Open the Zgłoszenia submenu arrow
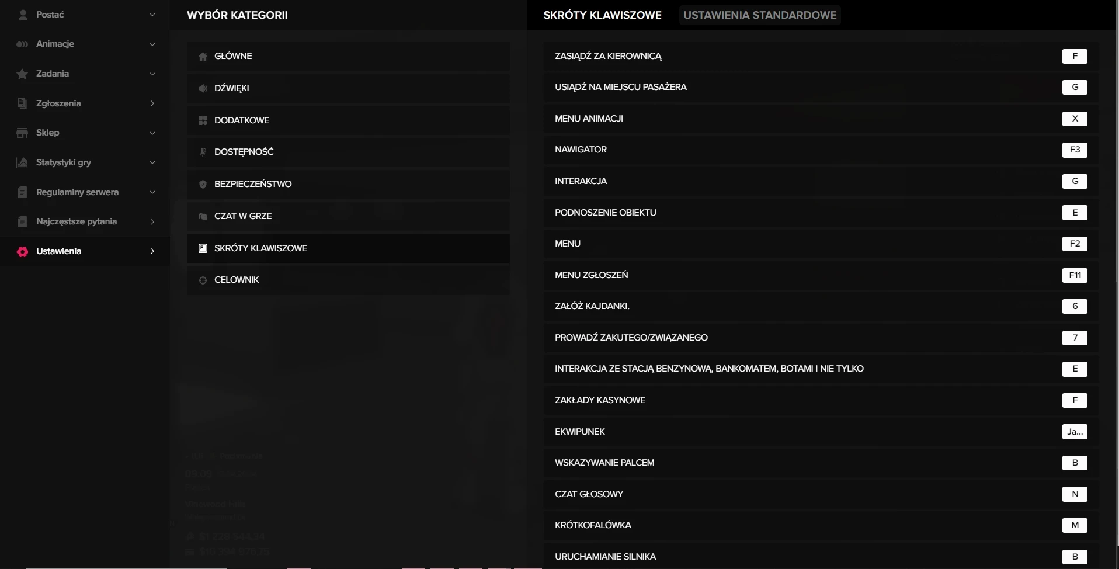The image size is (1119, 569). (x=152, y=103)
